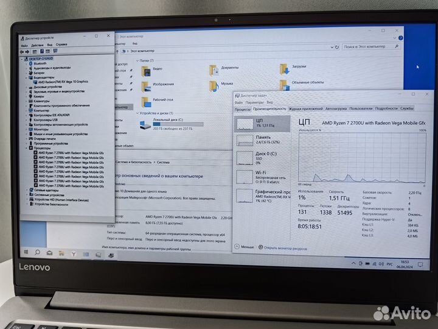Click Forward arrow in Device Manager toolbar

pos(27,52)
